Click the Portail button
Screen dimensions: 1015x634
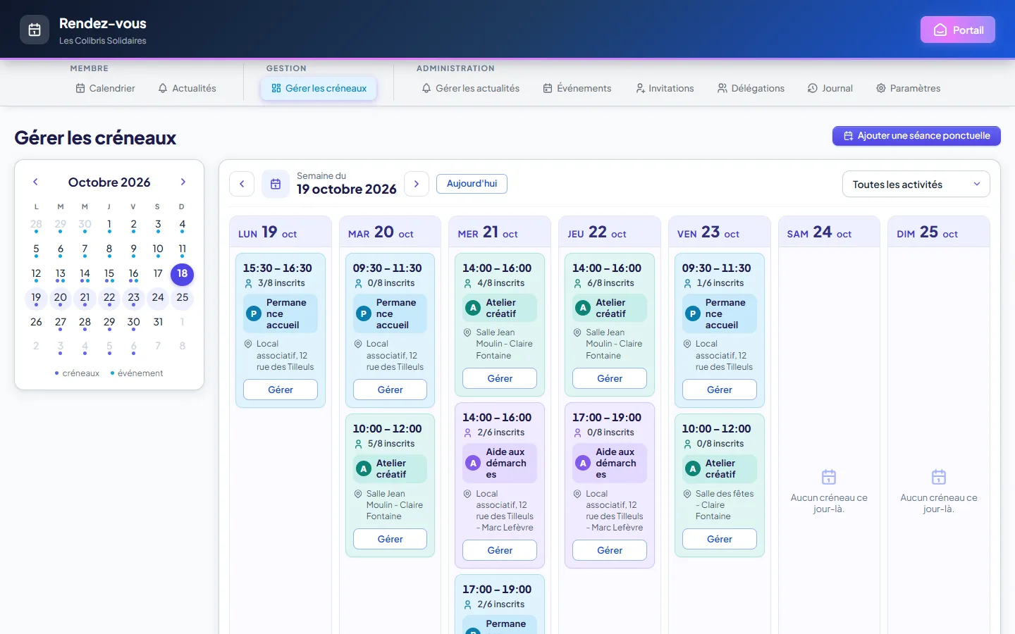[958, 30]
